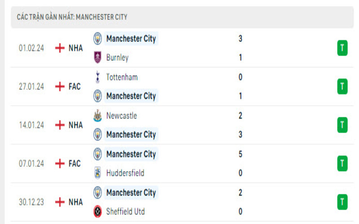The image size is (359, 224).
Task: Click the Burnley club crest icon
Action: (97, 57)
